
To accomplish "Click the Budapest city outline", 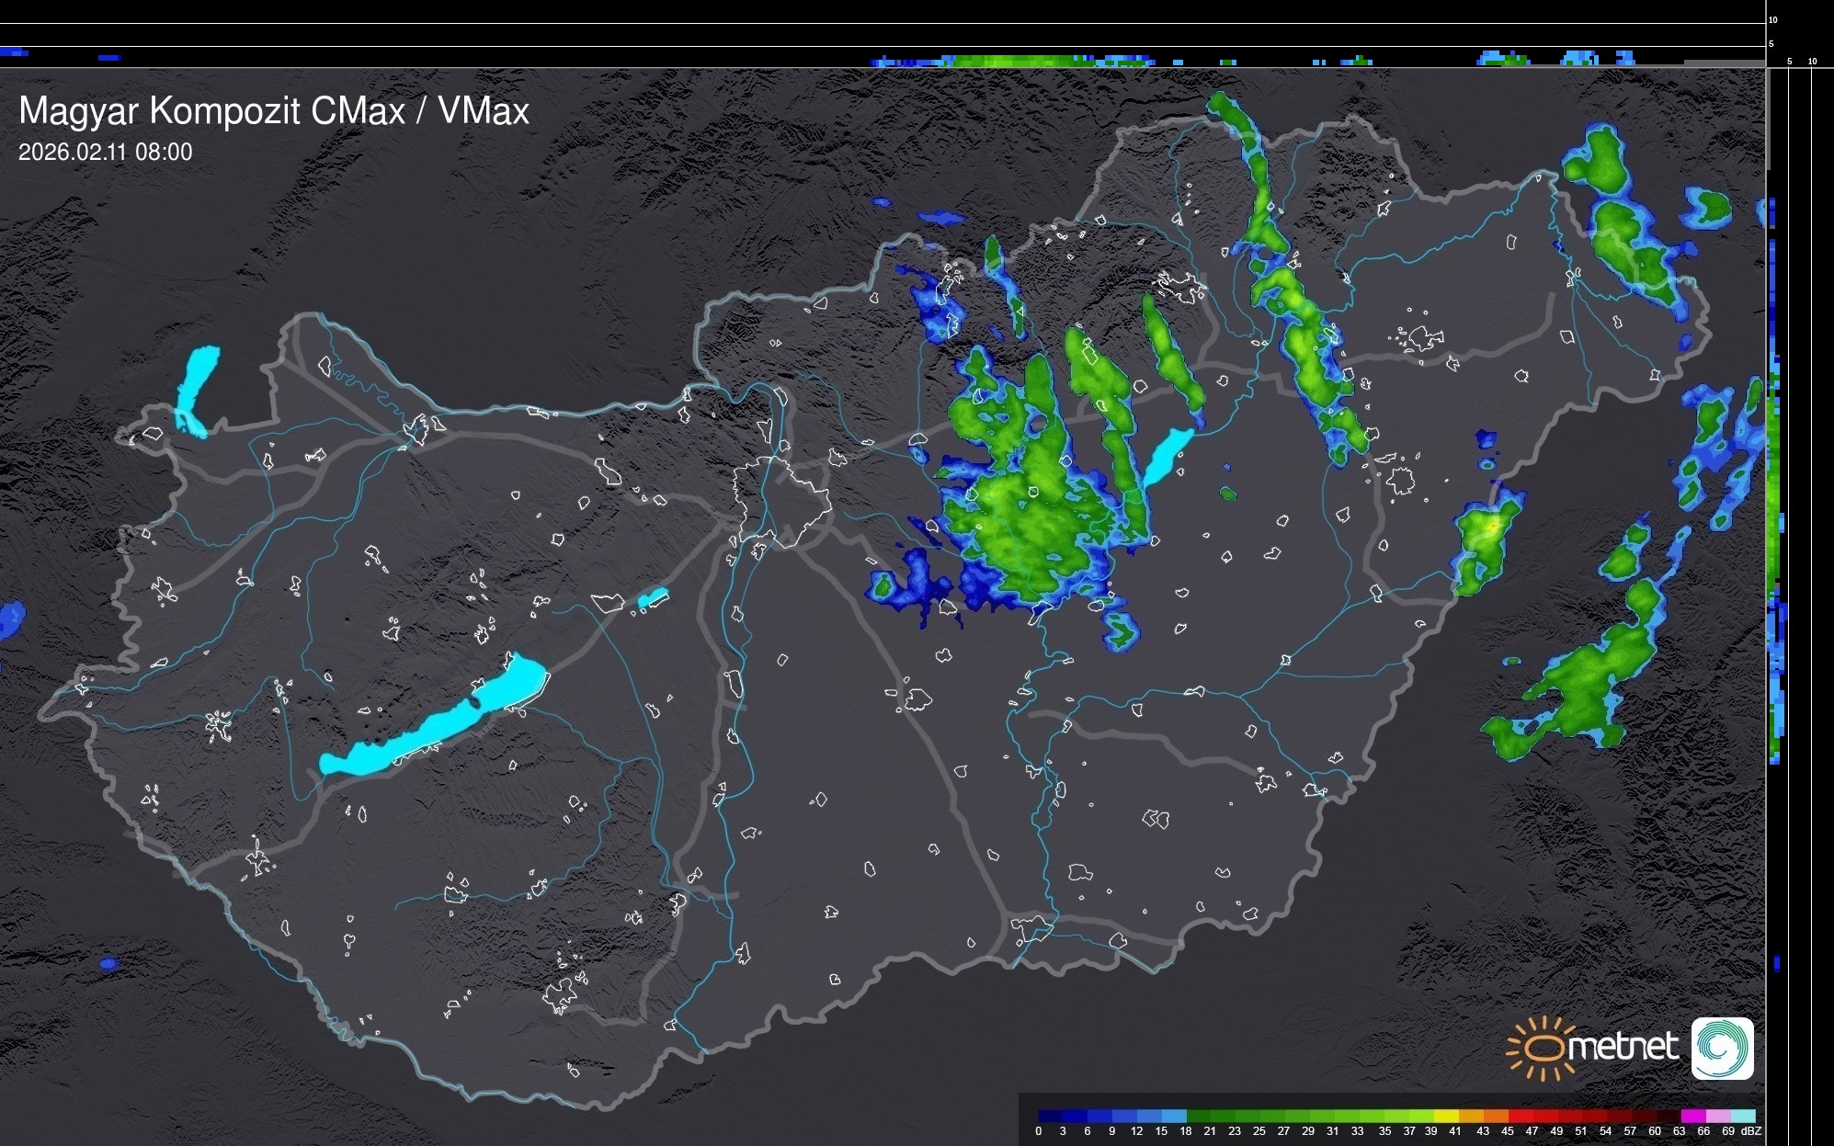I will (x=781, y=501).
